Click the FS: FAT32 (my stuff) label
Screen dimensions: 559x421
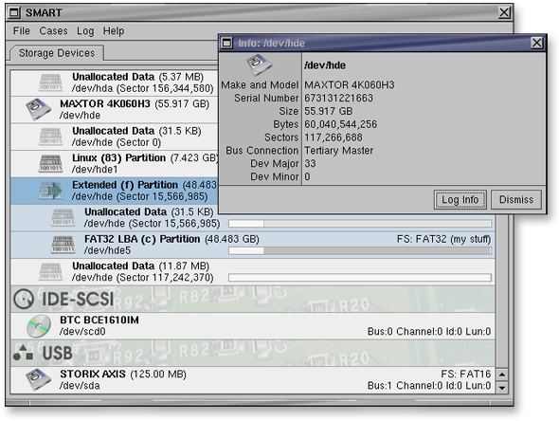443,239
